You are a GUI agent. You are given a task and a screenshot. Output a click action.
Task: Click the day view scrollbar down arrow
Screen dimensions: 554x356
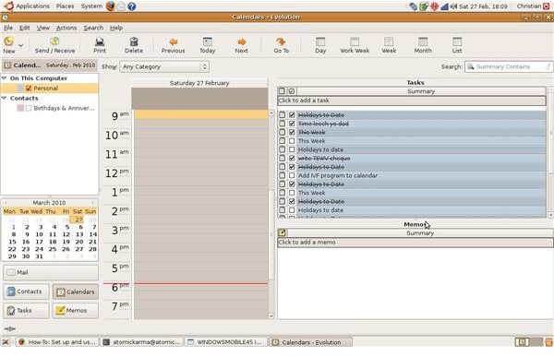point(271,315)
